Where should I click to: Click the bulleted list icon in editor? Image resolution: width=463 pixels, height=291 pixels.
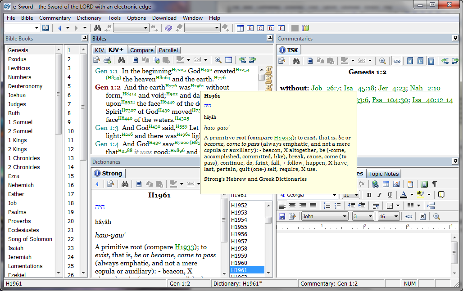point(337,206)
